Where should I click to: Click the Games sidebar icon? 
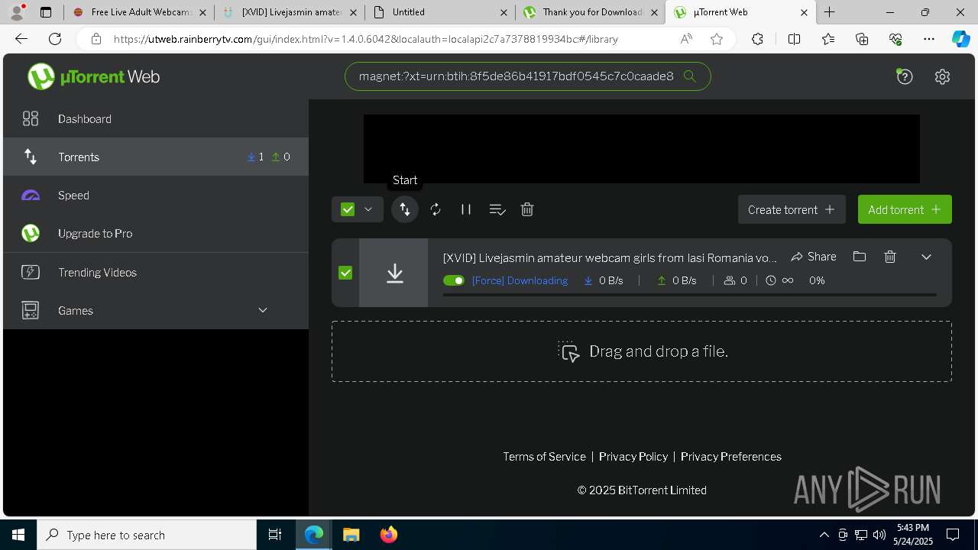point(31,310)
